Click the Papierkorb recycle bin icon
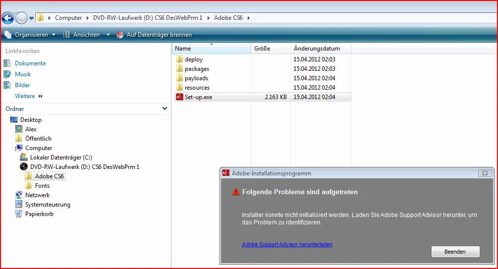This screenshot has height=269, width=498. [19, 214]
